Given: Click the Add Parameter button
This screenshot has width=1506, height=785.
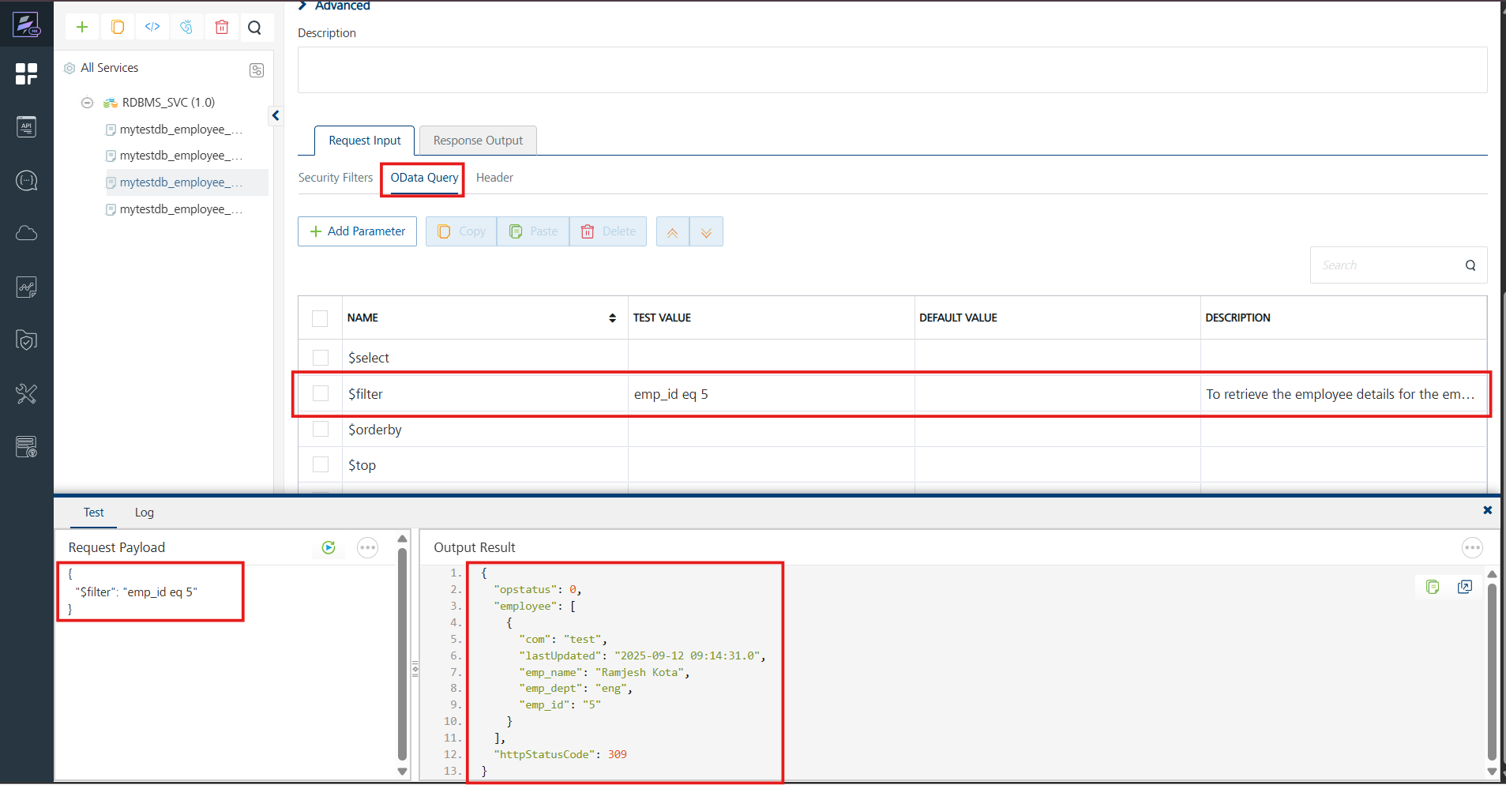Looking at the screenshot, I should pyautogui.click(x=357, y=231).
